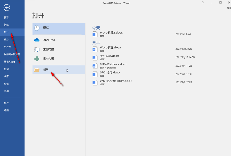
Task: Click the document icon for 0701练习.docx
Action: (x=95, y=74)
